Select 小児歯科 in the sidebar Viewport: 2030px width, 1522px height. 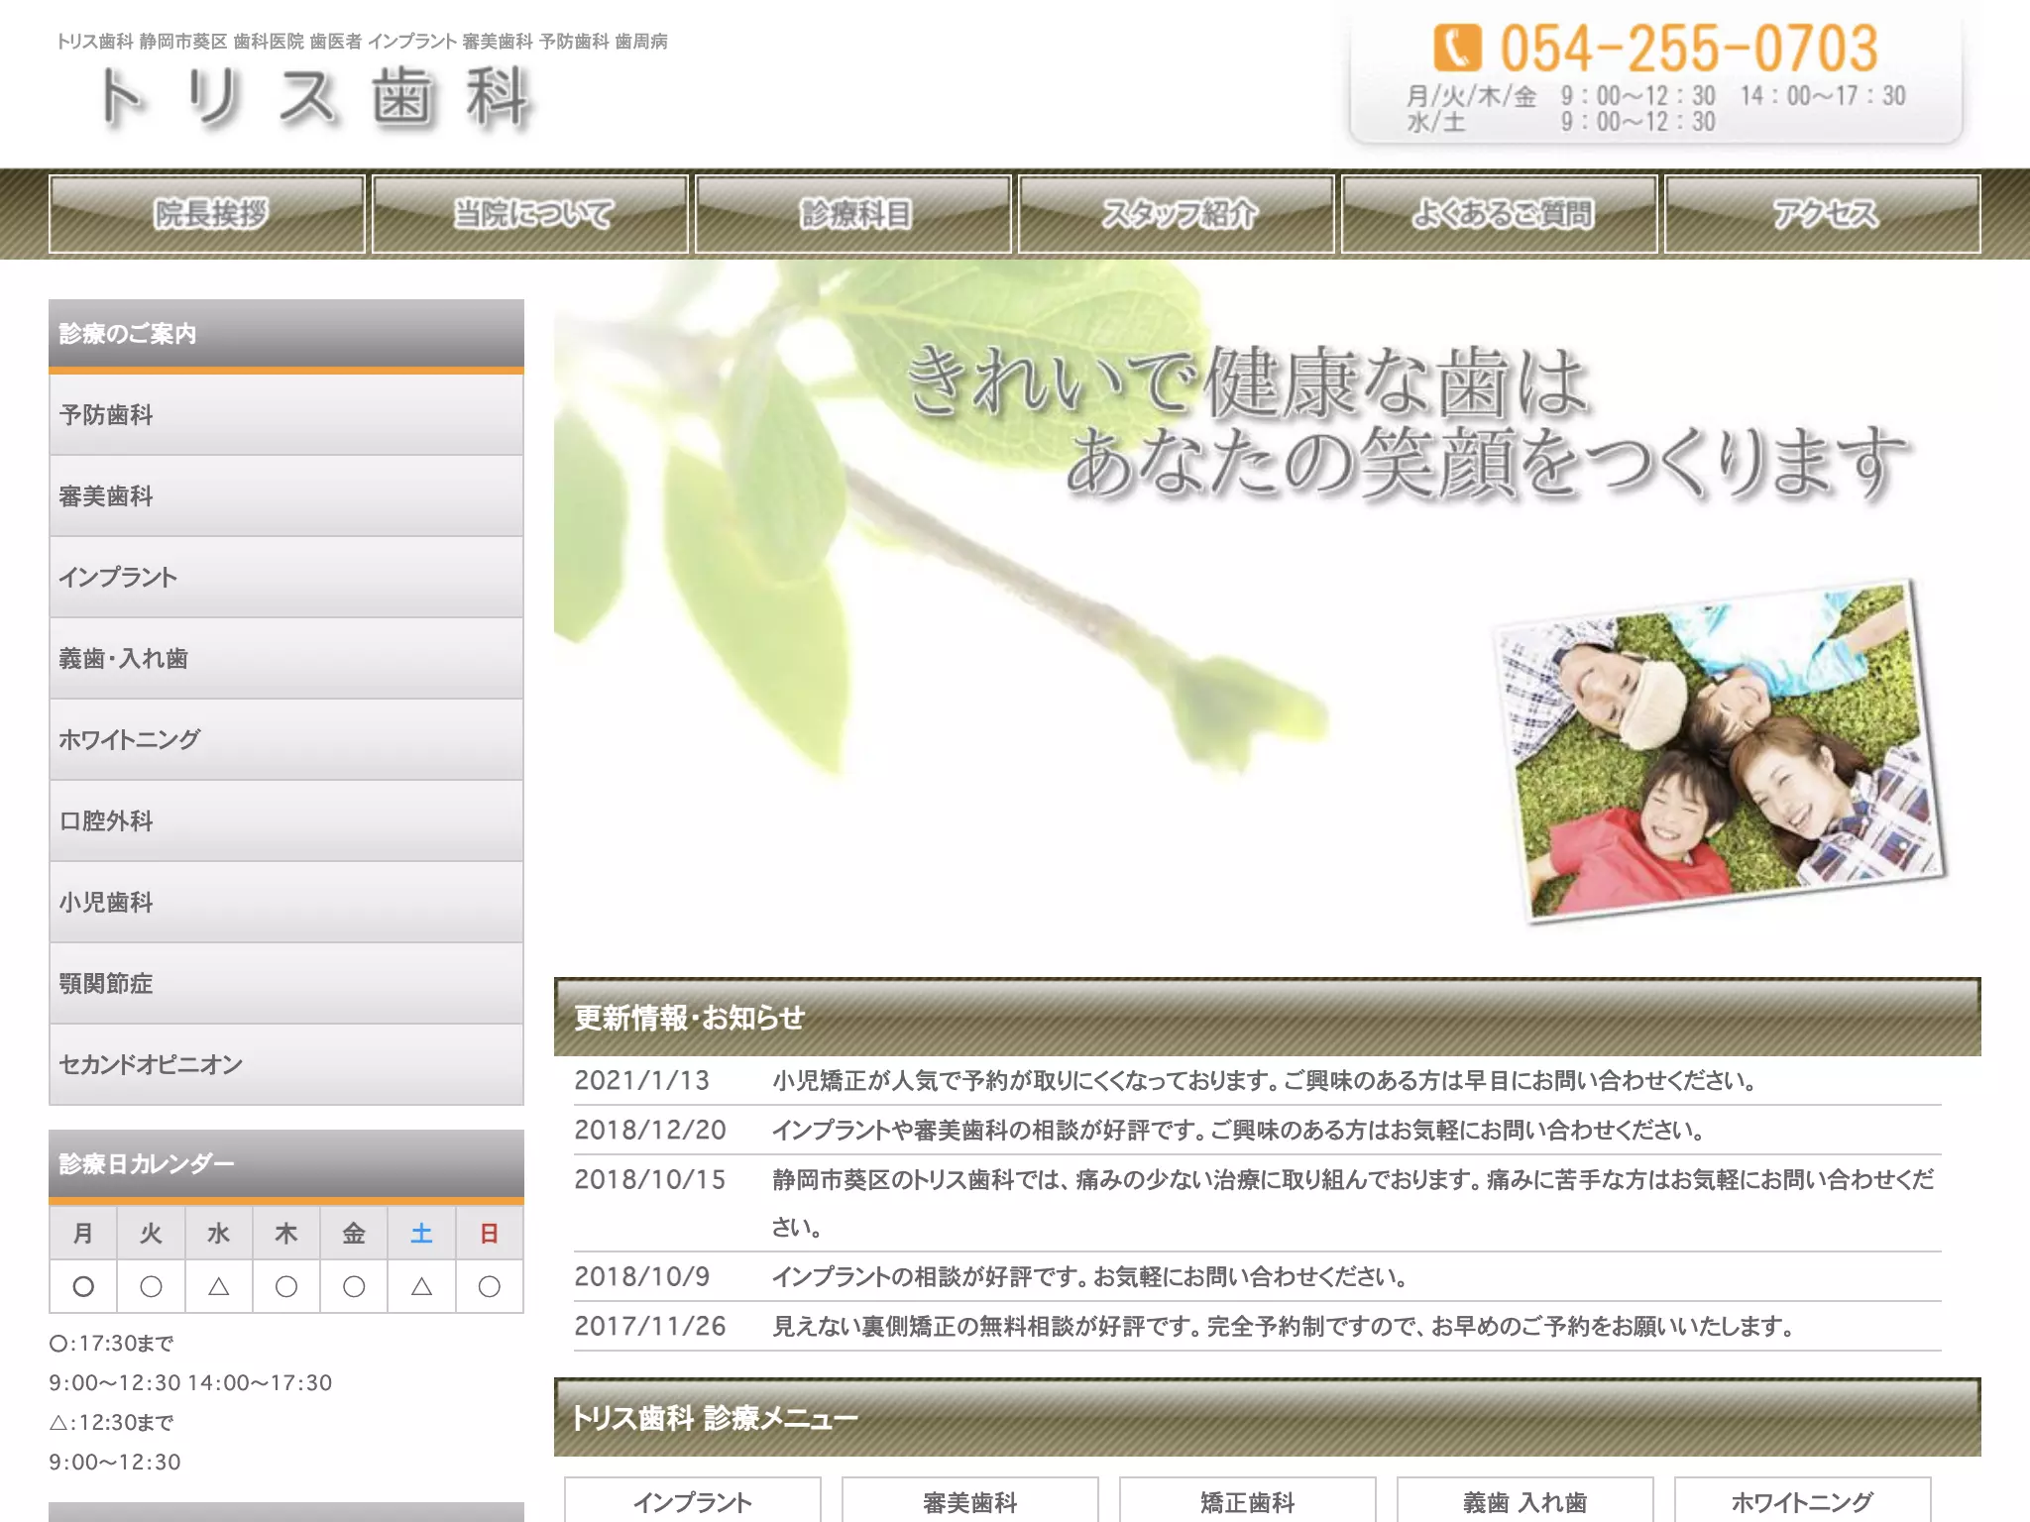[286, 903]
